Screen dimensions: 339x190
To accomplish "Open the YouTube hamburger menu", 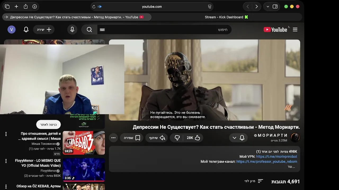I will [295, 30].
